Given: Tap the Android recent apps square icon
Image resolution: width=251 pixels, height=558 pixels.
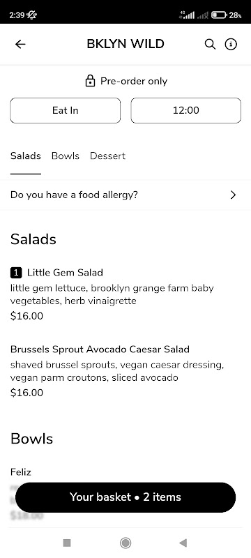Looking at the screenshot, I should tap(67, 543).
